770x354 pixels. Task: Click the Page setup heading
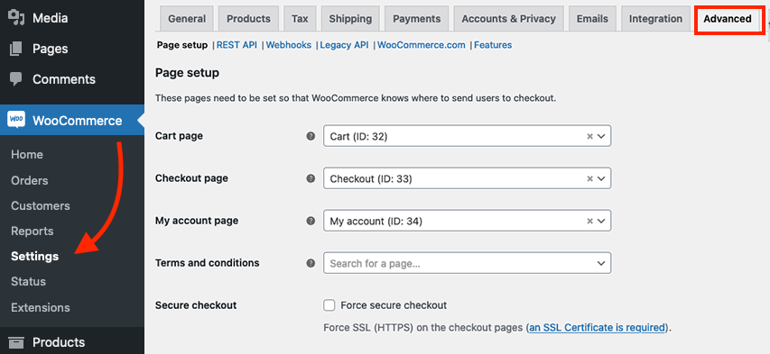click(x=187, y=73)
